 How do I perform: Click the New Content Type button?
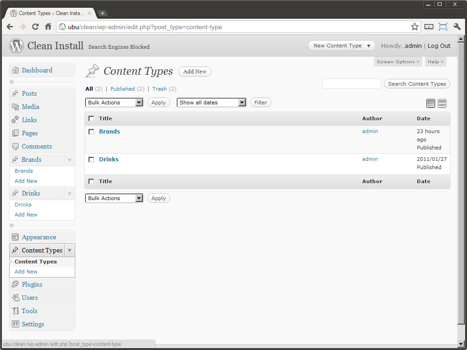click(x=337, y=46)
